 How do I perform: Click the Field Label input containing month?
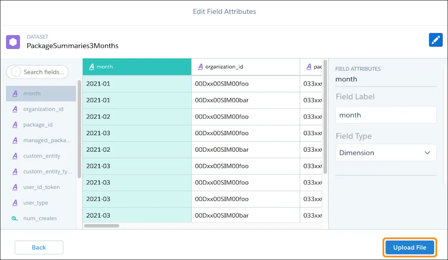pos(386,115)
